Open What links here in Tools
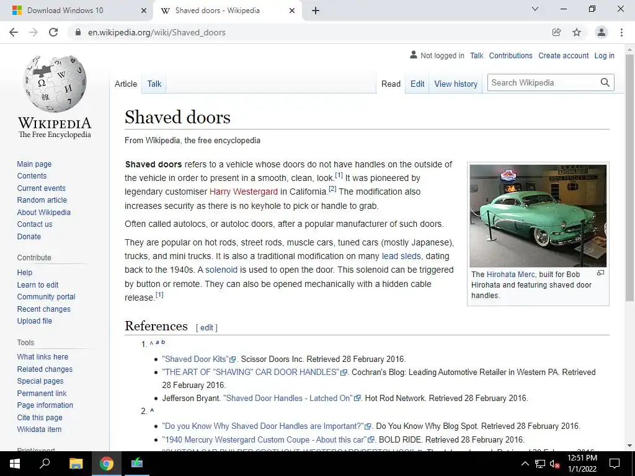The height and width of the screenshot is (476, 635). (43, 356)
